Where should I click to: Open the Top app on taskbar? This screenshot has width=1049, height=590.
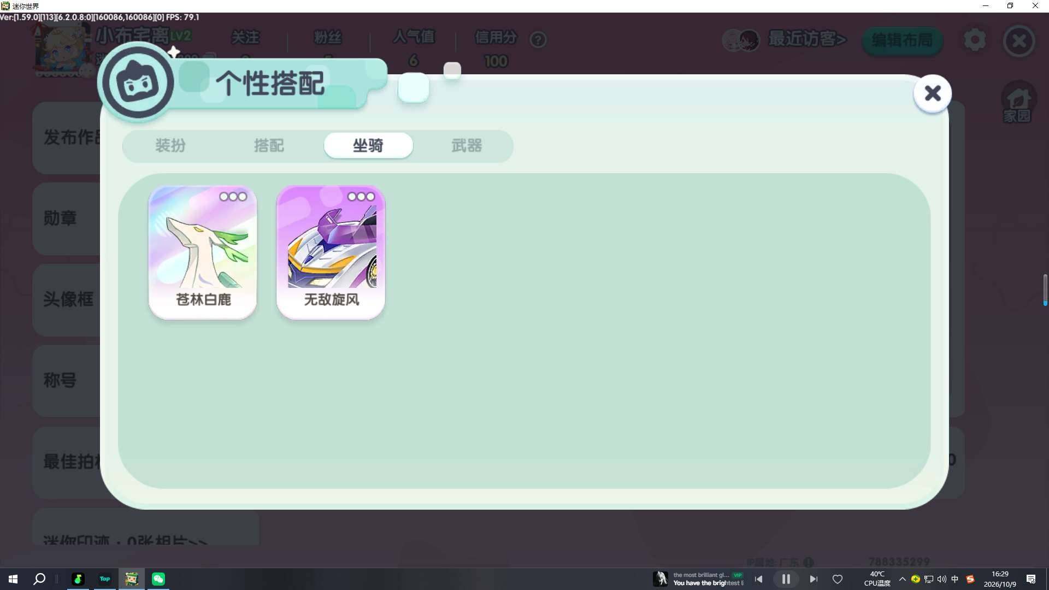click(x=105, y=579)
